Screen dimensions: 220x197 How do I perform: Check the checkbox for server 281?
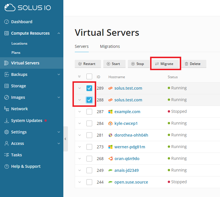point(89,135)
